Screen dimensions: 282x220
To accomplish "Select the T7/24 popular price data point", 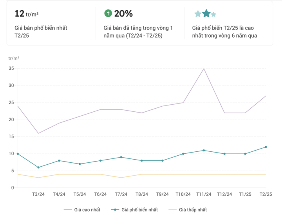I will (121, 157).
